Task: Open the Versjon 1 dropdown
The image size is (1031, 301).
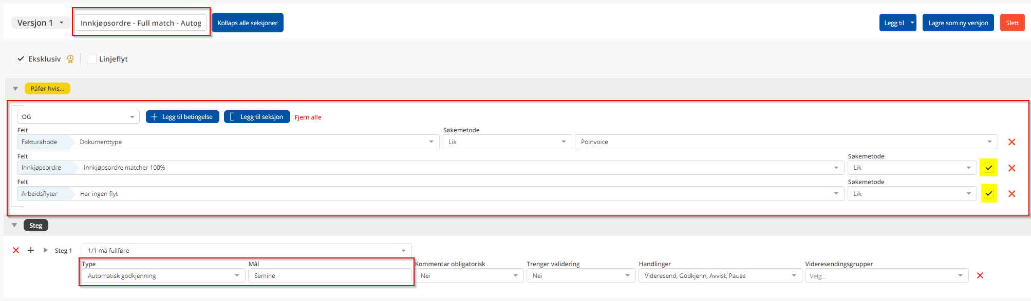Action: pyautogui.click(x=41, y=23)
